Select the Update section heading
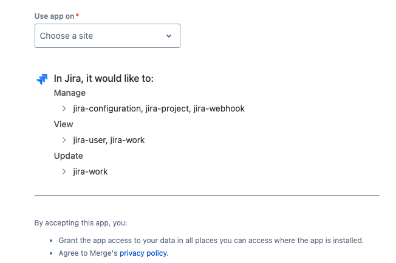Viewport: 396px width, 263px height. coord(69,156)
